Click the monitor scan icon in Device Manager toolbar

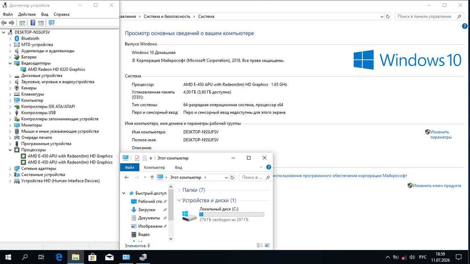tap(52, 23)
